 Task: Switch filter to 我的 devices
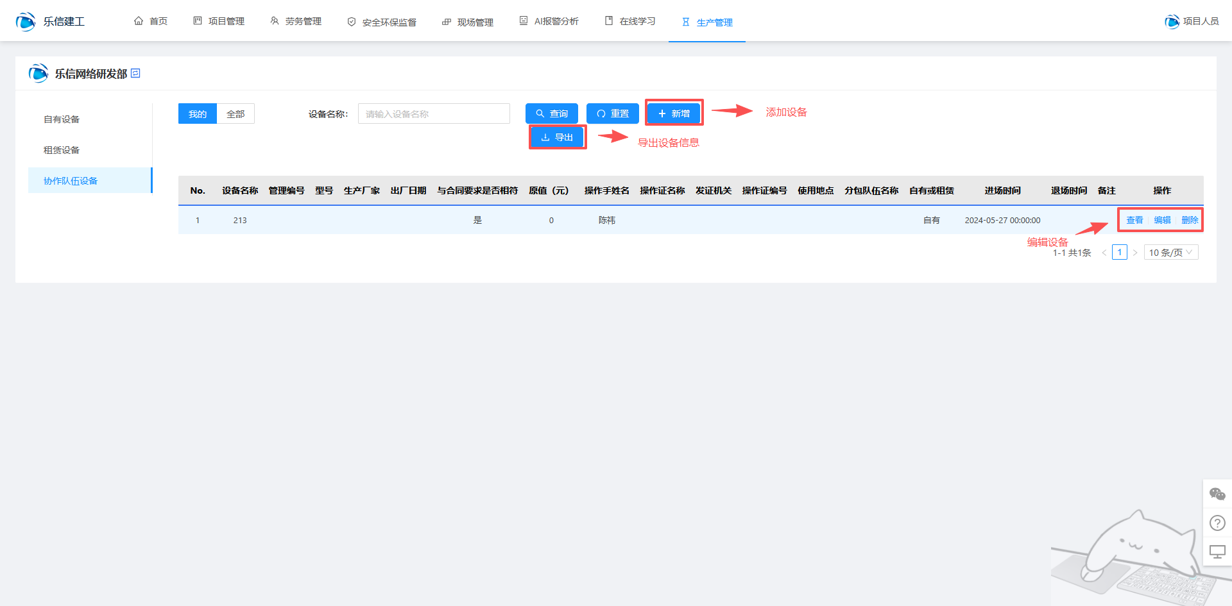(x=198, y=114)
